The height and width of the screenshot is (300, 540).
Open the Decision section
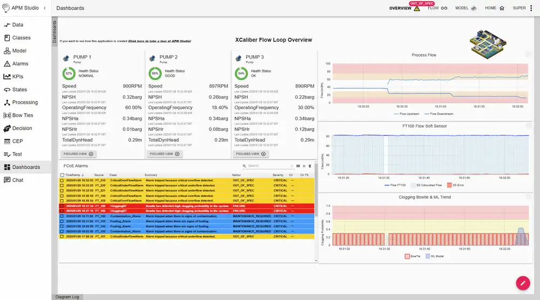coord(18,128)
